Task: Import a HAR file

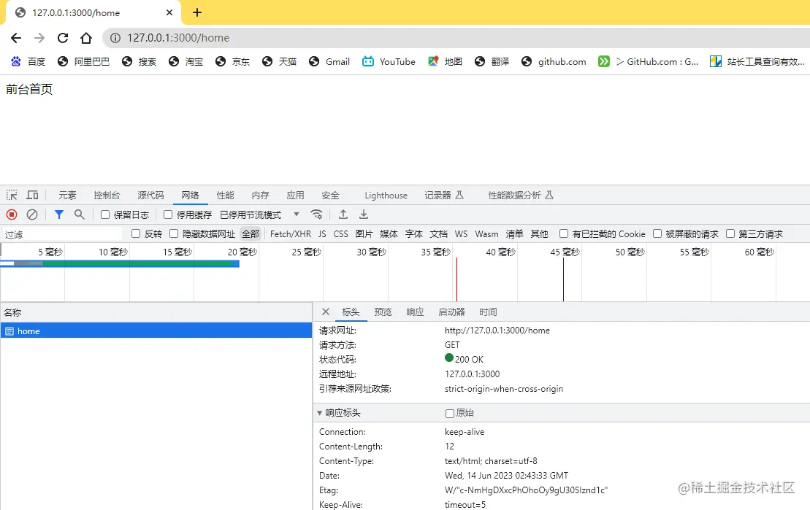Action: pyautogui.click(x=343, y=215)
